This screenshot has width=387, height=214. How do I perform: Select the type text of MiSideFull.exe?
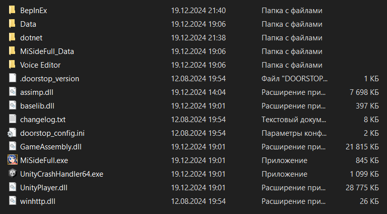[x=284, y=160]
